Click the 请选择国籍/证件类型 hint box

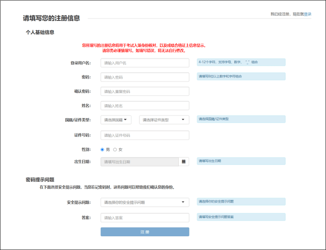(240, 119)
